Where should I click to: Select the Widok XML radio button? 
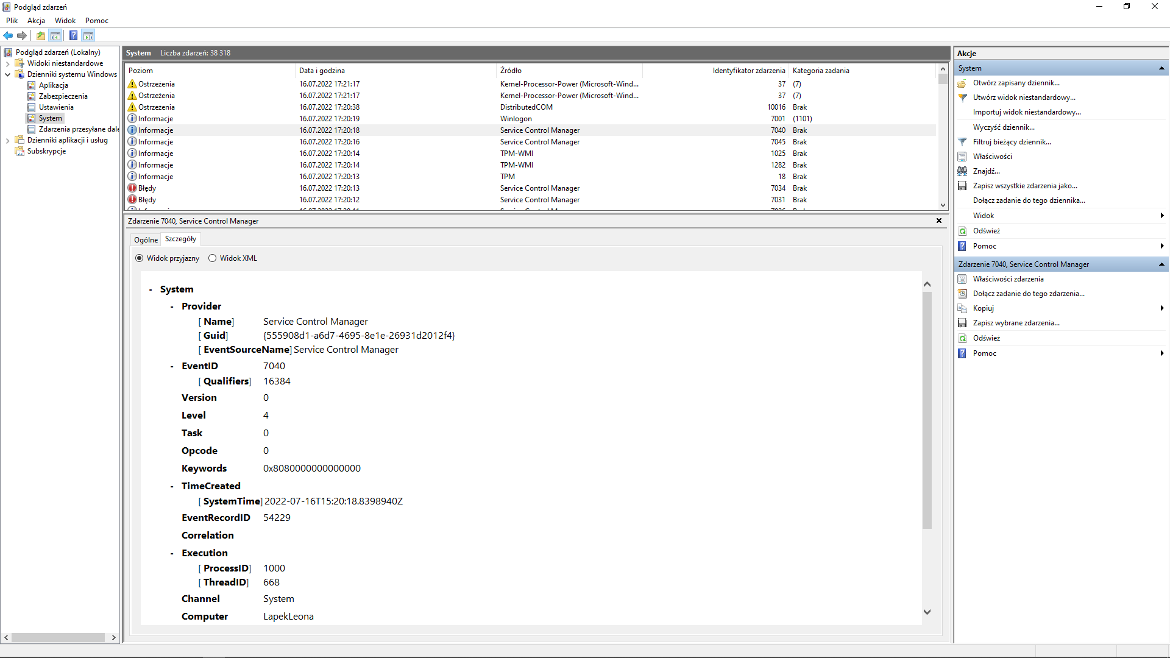pyautogui.click(x=213, y=258)
